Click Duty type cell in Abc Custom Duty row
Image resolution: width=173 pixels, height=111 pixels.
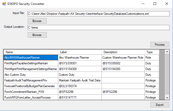point(152,75)
